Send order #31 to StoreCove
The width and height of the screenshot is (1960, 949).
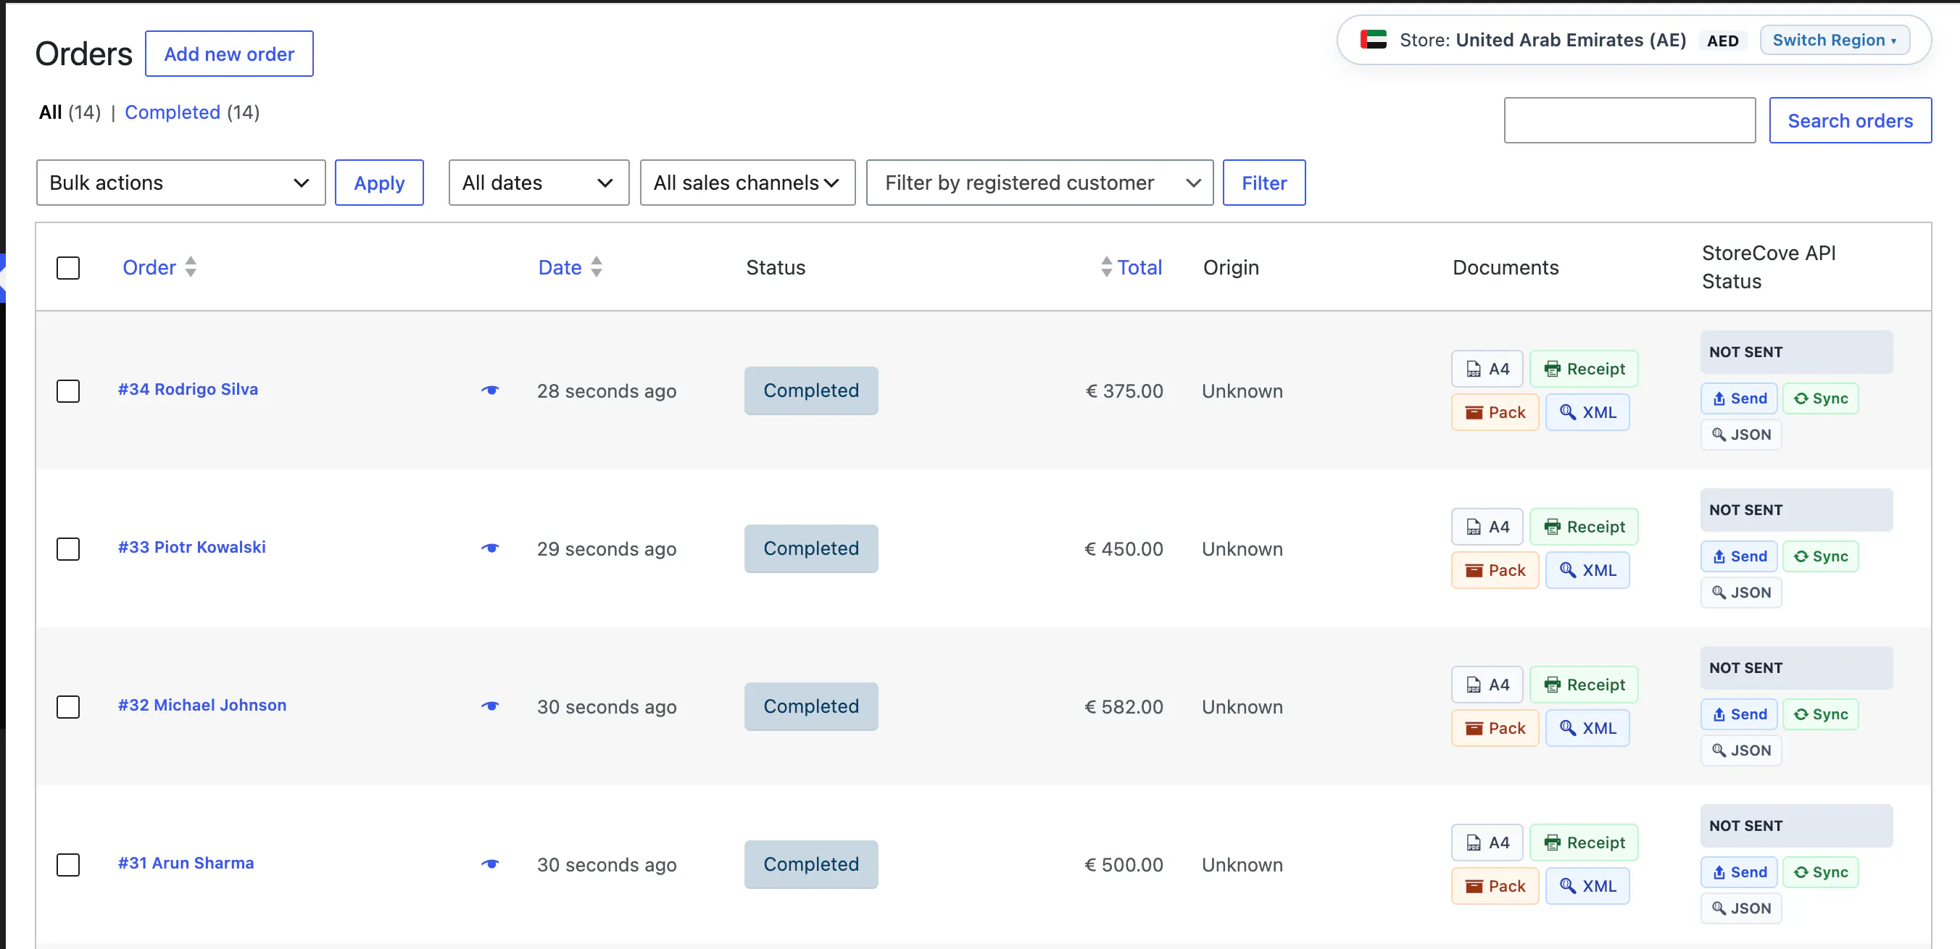[x=1739, y=872]
